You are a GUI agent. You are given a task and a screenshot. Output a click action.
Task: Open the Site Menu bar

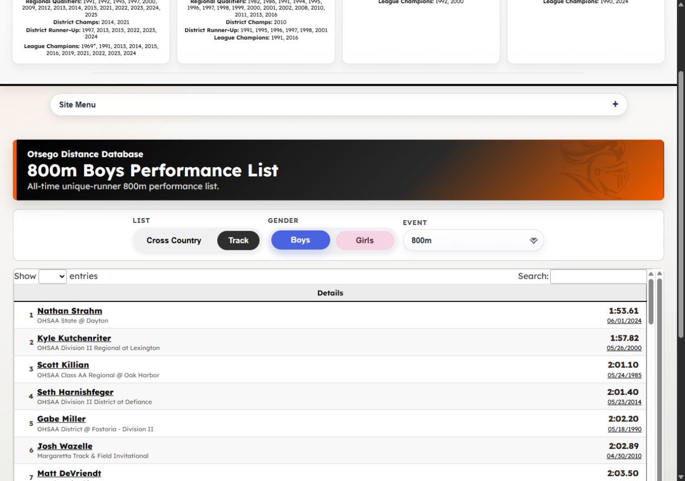338,104
